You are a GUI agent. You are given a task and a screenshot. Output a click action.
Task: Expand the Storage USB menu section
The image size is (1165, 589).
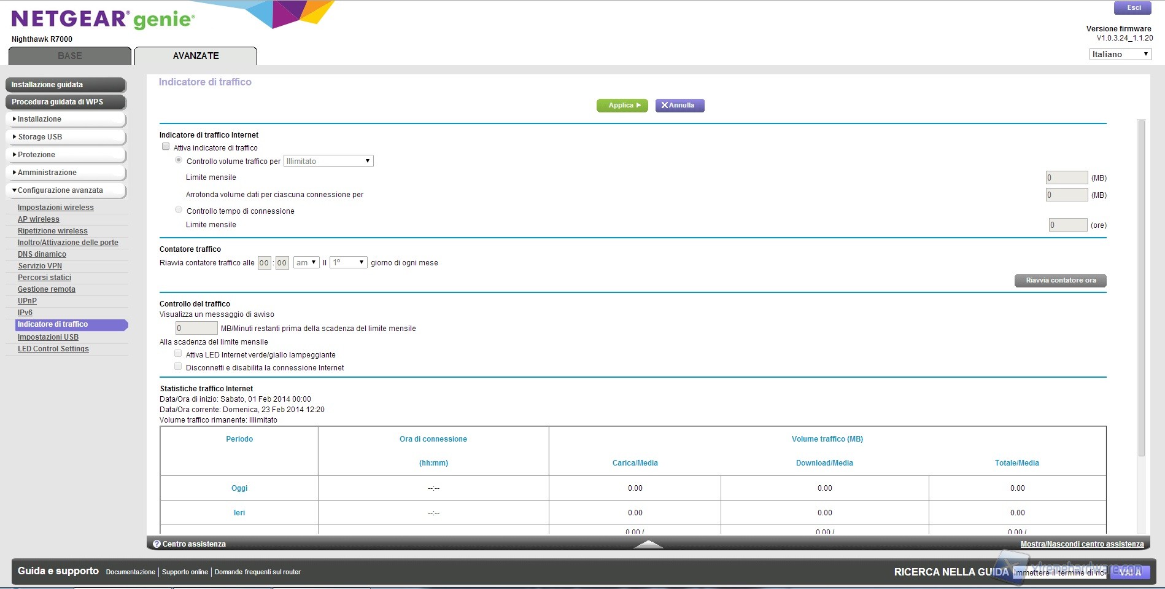coord(65,137)
